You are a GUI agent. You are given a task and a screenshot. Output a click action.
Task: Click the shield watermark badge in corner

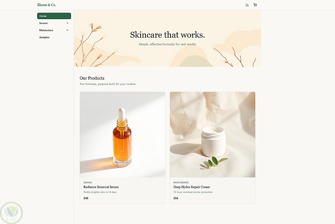[x=11, y=213]
